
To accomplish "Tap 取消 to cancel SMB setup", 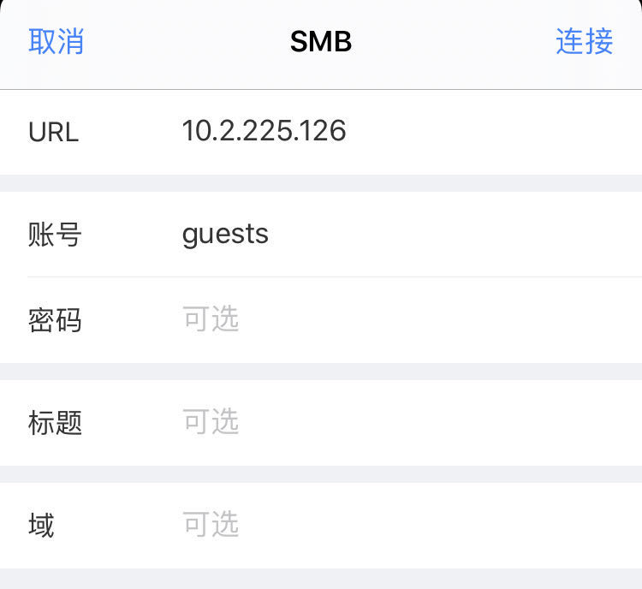I will point(56,41).
